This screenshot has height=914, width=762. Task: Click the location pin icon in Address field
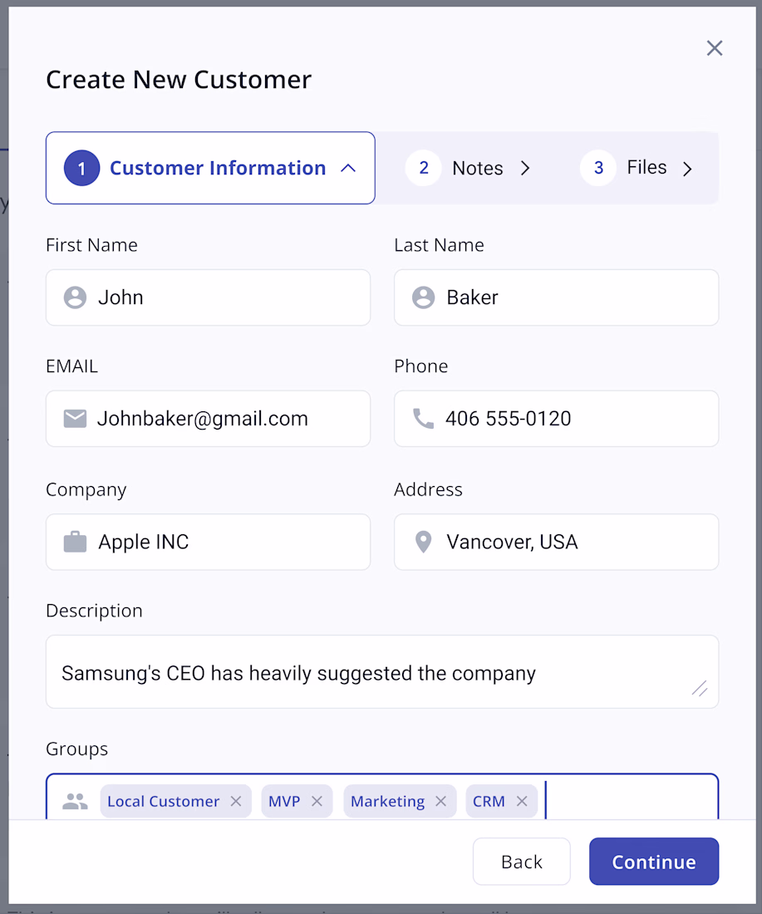click(x=424, y=543)
